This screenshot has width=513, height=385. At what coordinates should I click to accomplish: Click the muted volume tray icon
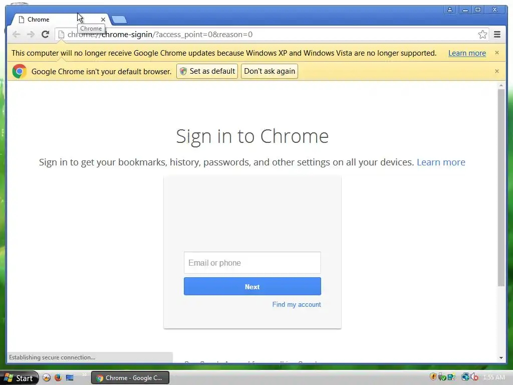pyautogui.click(x=474, y=377)
